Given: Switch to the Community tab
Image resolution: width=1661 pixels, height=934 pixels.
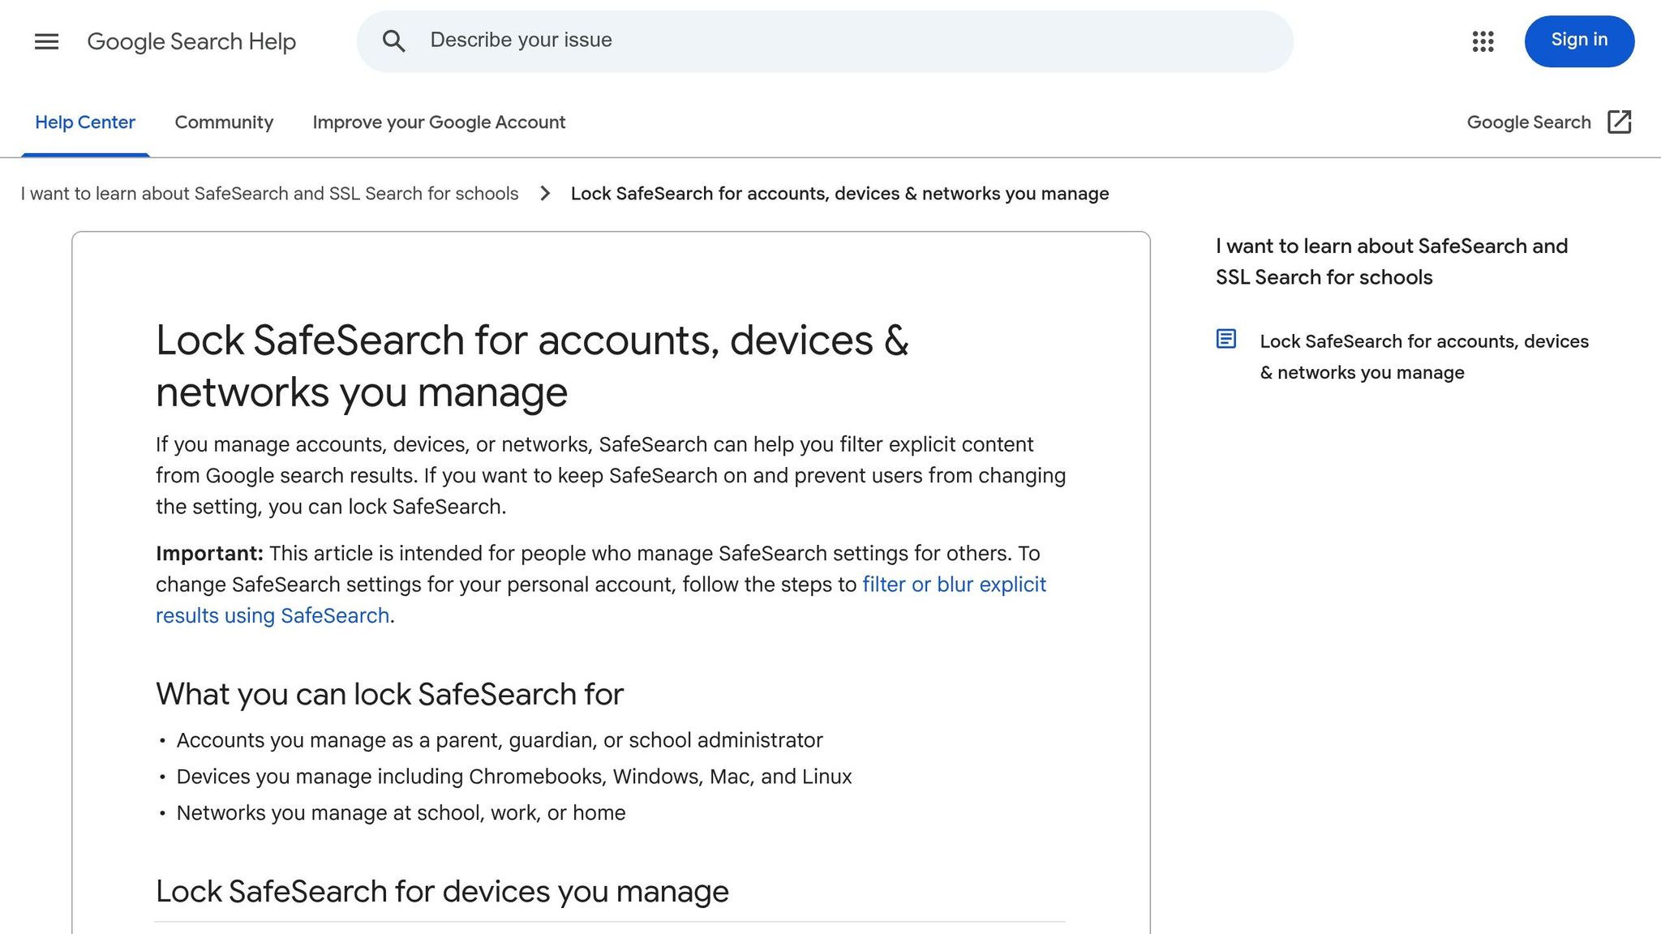Looking at the screenshot, I should [x=224, y=122].
